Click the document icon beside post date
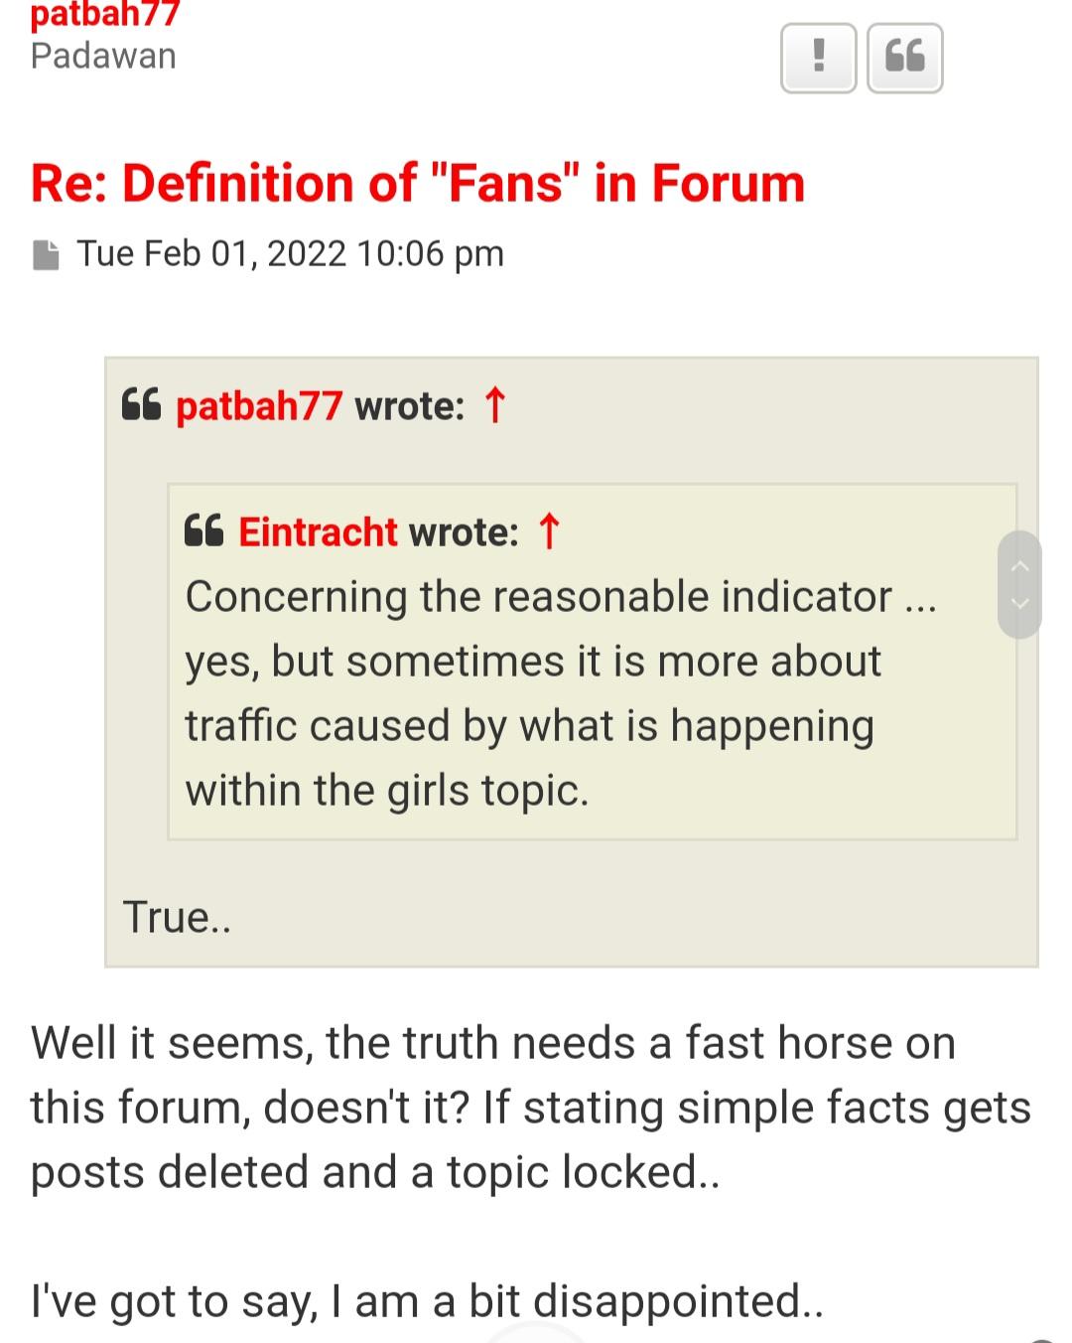The width and height of the screenshot is (1072, 1343). point(46,255)
